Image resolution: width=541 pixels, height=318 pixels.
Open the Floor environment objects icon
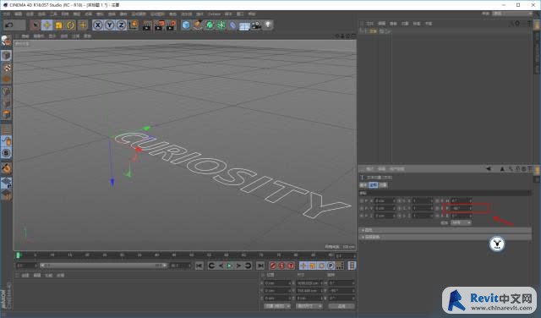point(244,25)
